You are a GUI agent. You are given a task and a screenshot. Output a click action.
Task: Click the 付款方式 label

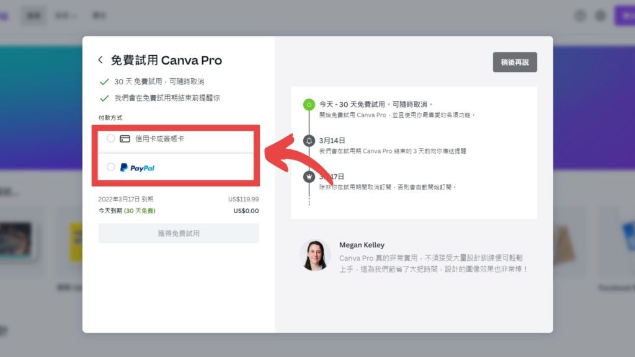click(110, 118)
